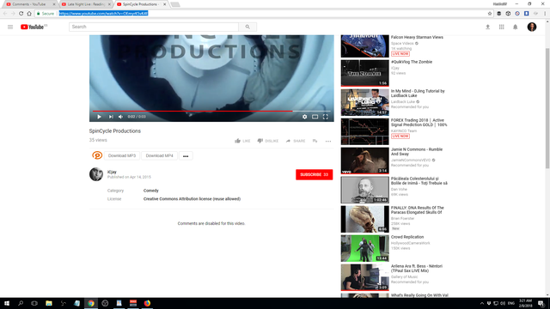Open more download options ellipsis
The height and width of the screenshot is (309, 550).
point(186,156)
